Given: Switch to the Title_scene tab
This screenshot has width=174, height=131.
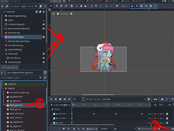Looking at the screenshot, I should (x=94, y=1).
